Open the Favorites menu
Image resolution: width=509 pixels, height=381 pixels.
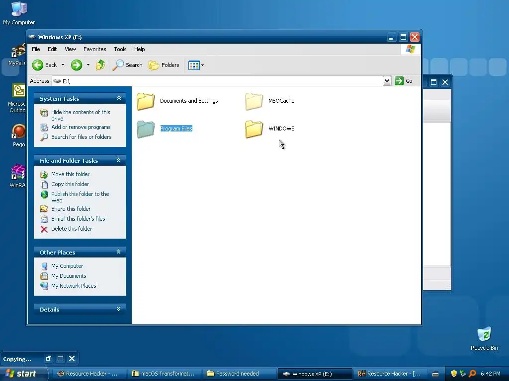tap(95, 49)
